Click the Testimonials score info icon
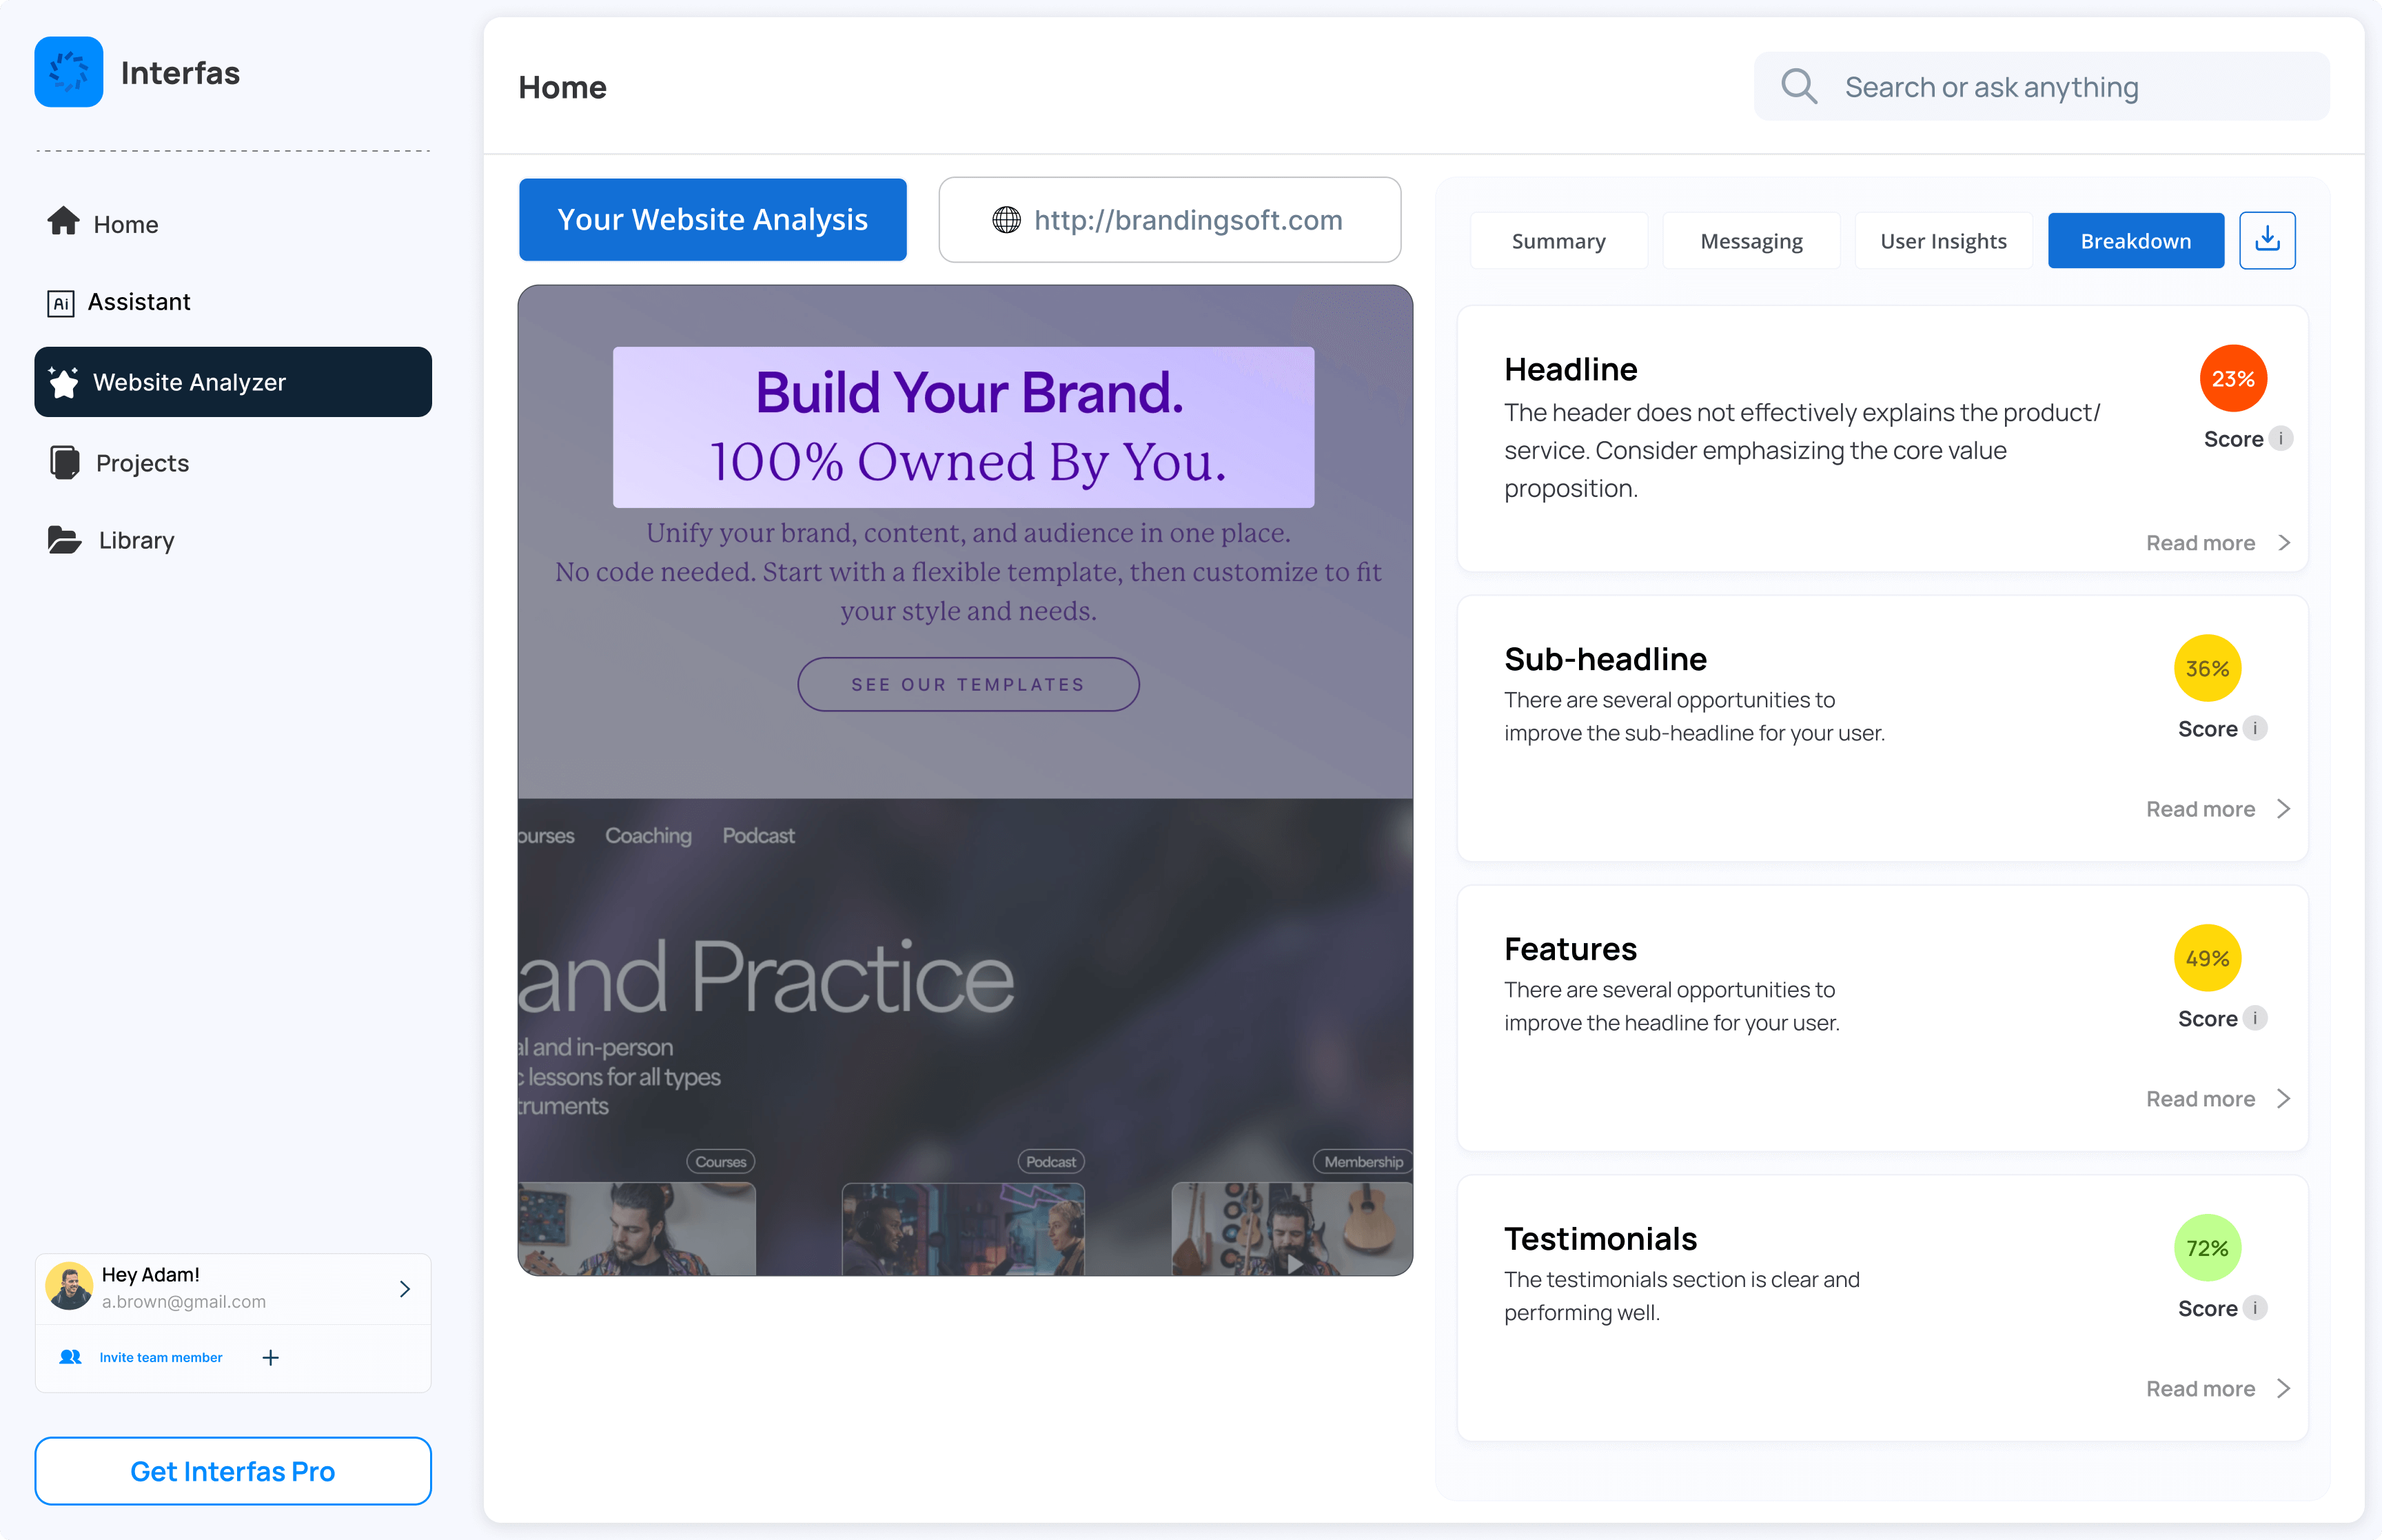This screenshot has height=1540, width=2382. coord(2254,1308)
